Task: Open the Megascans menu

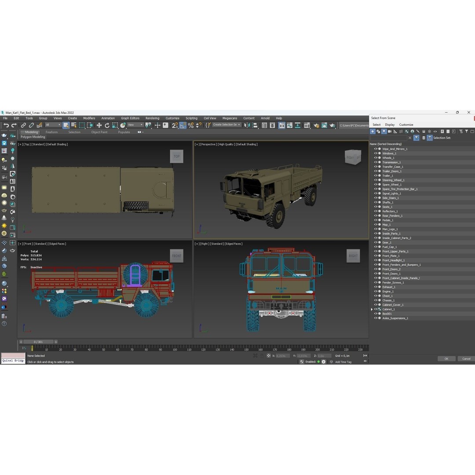Action: coord(230,118)
